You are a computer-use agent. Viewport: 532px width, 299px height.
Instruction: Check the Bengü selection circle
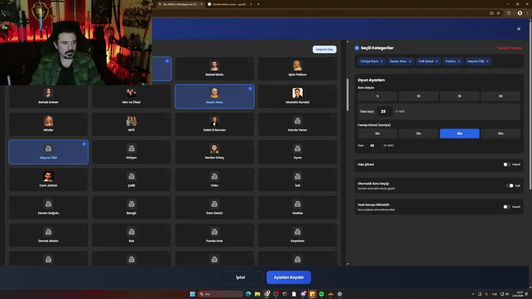(167, 199)
